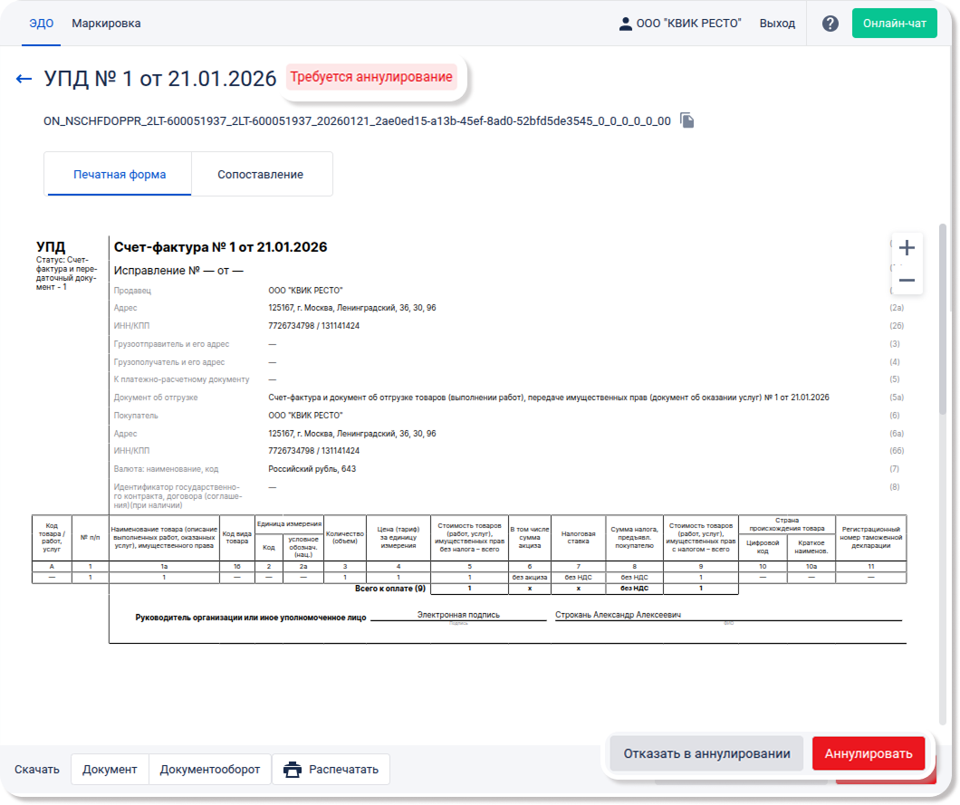This screenshot has height=805, width=960.
Task: Click the user profile icon
Action: 625,24
